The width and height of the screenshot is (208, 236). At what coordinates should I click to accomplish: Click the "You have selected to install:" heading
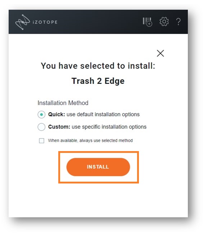98,66
